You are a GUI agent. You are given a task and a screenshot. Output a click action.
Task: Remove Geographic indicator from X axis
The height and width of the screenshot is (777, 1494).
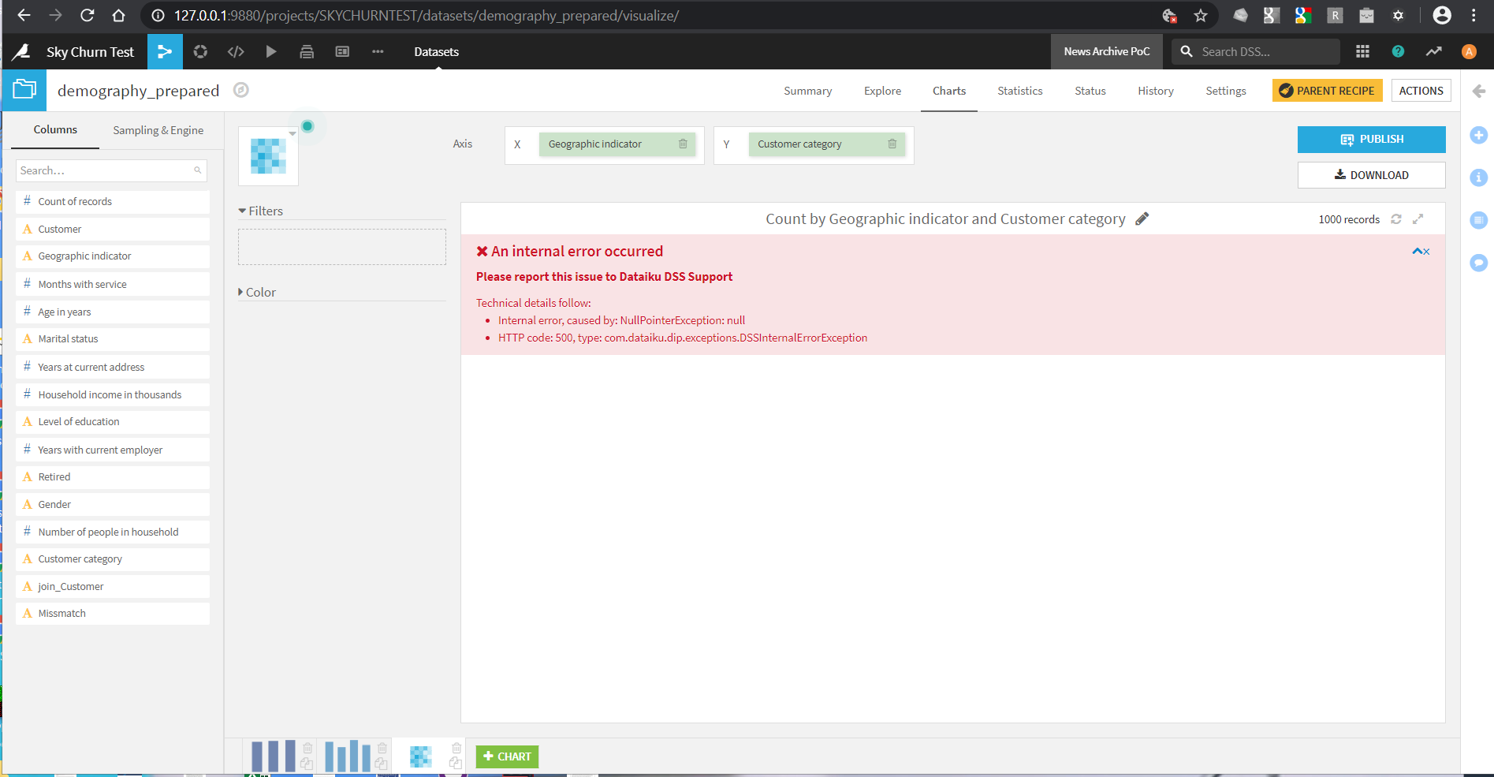[x=683, y=144]
